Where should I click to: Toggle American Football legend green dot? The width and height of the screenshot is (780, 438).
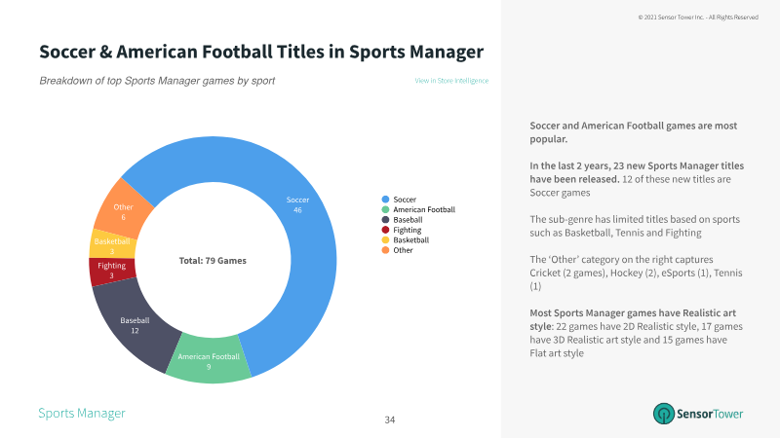pyautogui.click(x=385, y=209)
